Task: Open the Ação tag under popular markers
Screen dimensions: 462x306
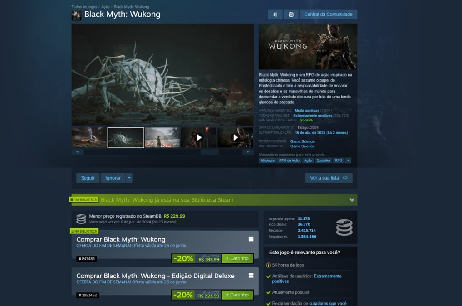Action: 308,160
